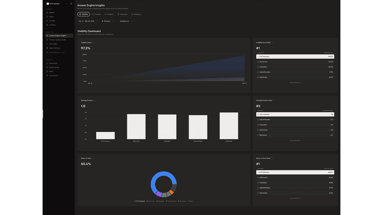Toggle Almi Invest purple legend swatch
Image resolution: width=383 pixels, height=215 pixels.
(147, 201)
